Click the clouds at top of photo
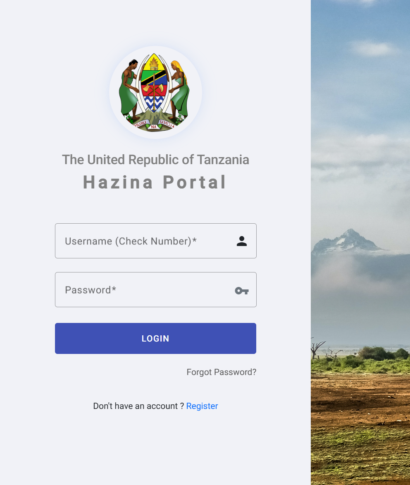 tap(374, 48)
